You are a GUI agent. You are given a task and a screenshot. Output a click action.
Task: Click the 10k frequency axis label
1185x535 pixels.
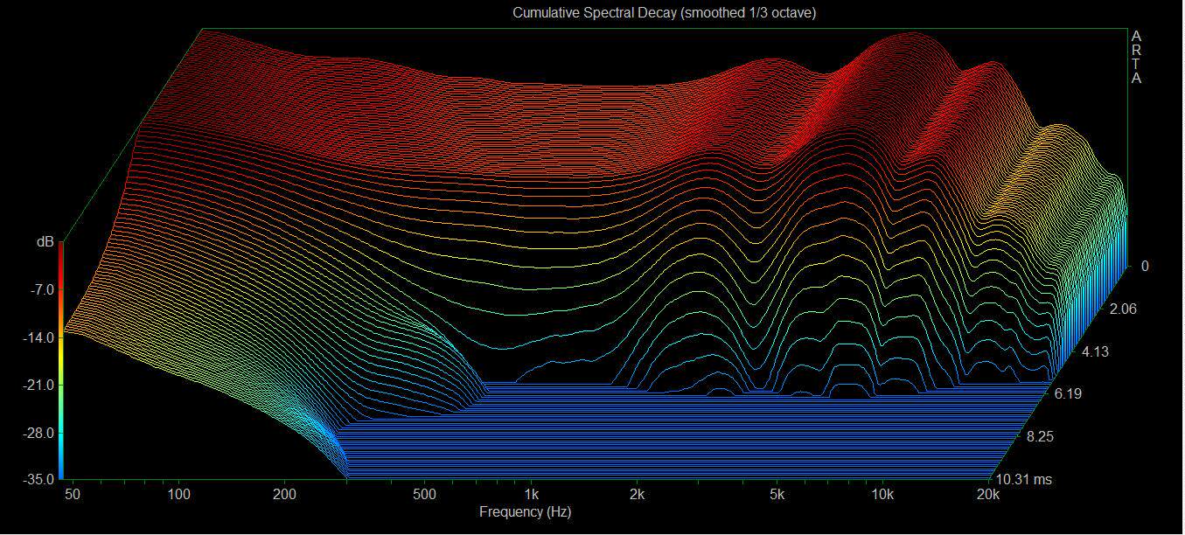pyautogui.click(x=882, y=495)
